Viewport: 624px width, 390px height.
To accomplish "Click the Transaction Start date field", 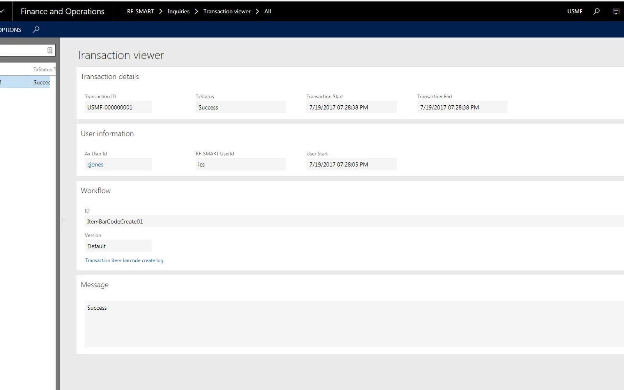I will tap(351, 107).
